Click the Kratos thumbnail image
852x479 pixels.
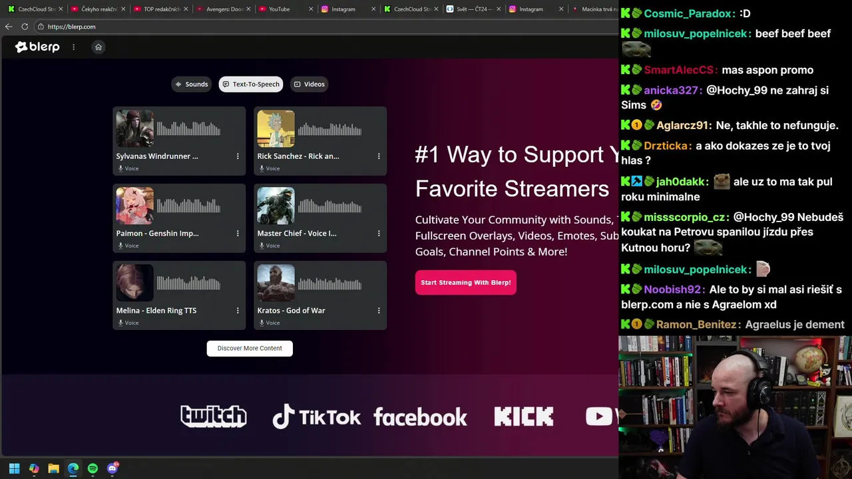276,283
